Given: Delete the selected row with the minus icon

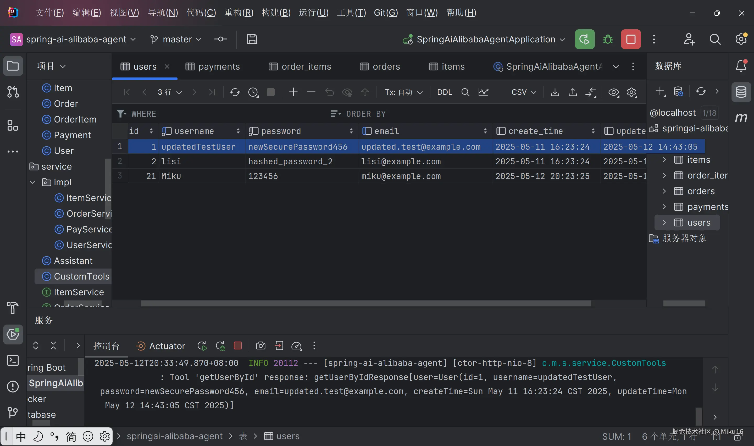Looking at the screenshot, I should [x=311, y=92].
